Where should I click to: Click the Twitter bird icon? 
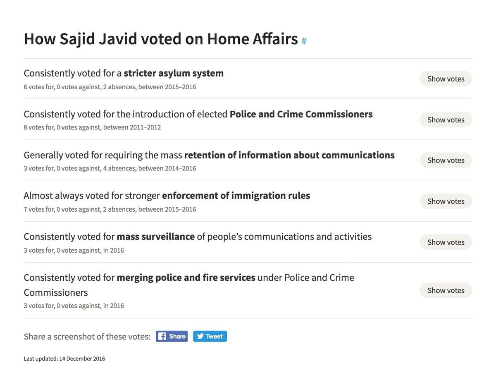pos(200,336)
